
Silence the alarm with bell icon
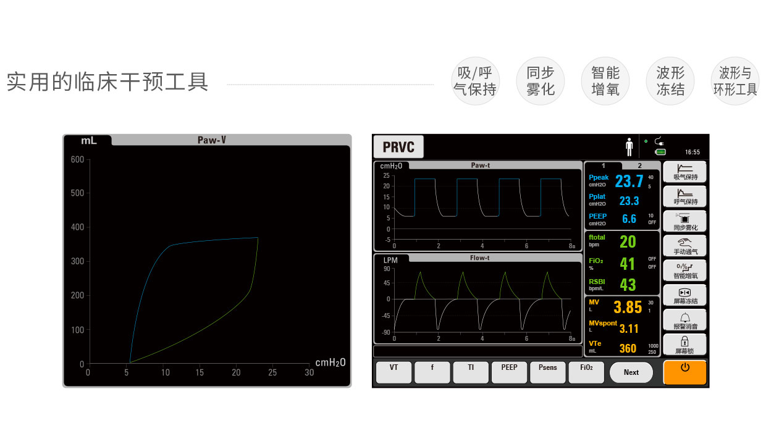(684, 320)
